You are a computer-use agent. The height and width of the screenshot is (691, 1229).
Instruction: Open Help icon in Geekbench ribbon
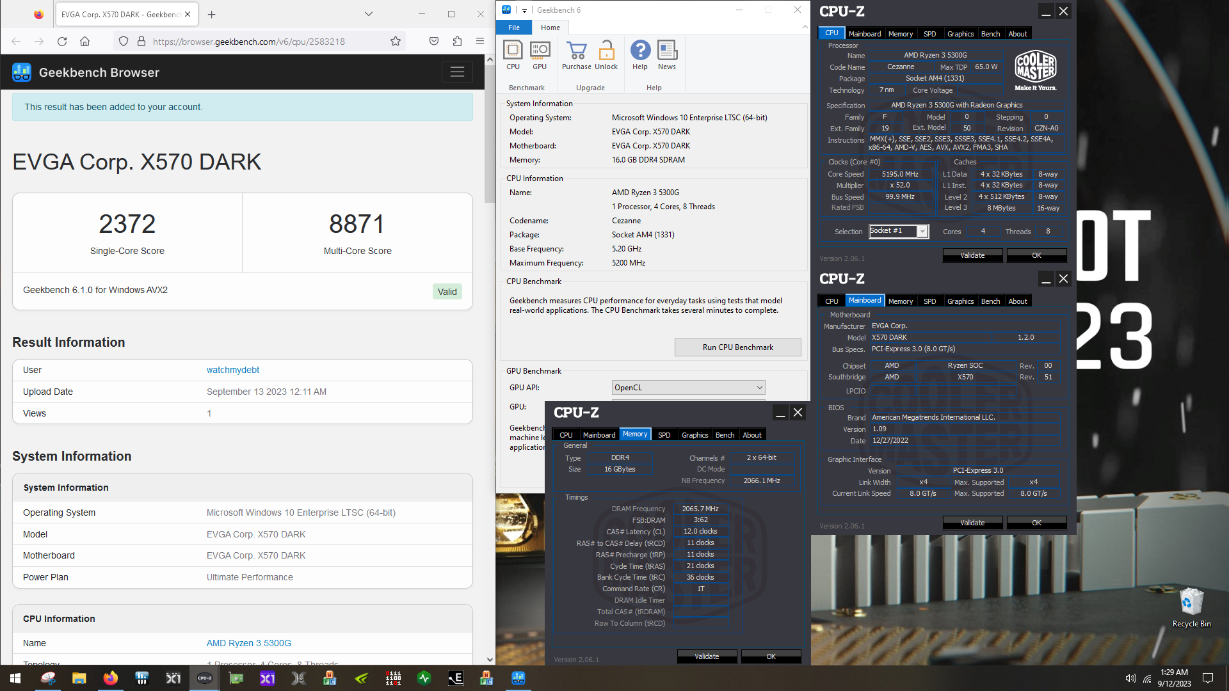coord(640,55)
